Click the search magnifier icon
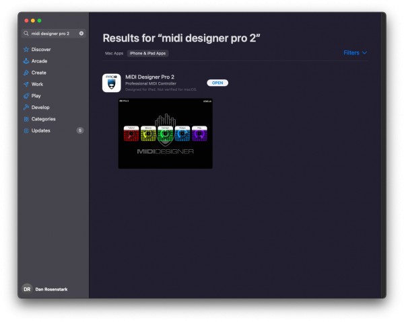 [26, 34]
